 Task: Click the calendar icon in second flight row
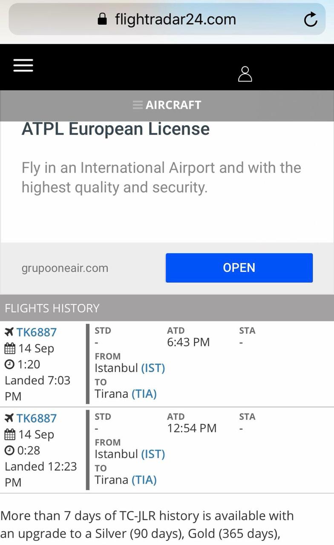[x=10, y=434]
